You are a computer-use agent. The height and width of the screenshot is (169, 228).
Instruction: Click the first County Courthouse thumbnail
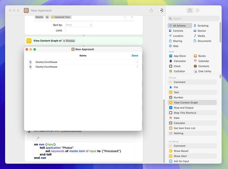pos(30,62)
